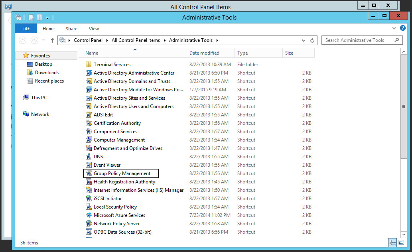The image size is (412, 252).
Task: Select the Component Services icon
Action: (x=89, y=132)
